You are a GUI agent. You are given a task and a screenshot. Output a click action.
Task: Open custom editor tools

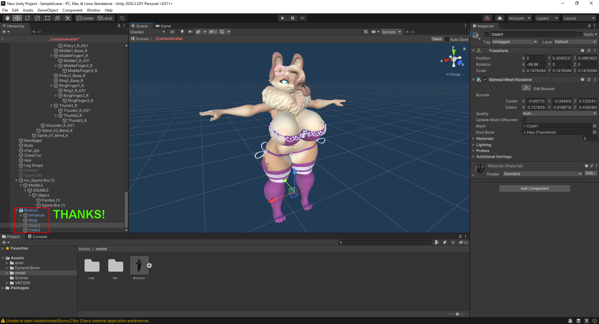67,18
